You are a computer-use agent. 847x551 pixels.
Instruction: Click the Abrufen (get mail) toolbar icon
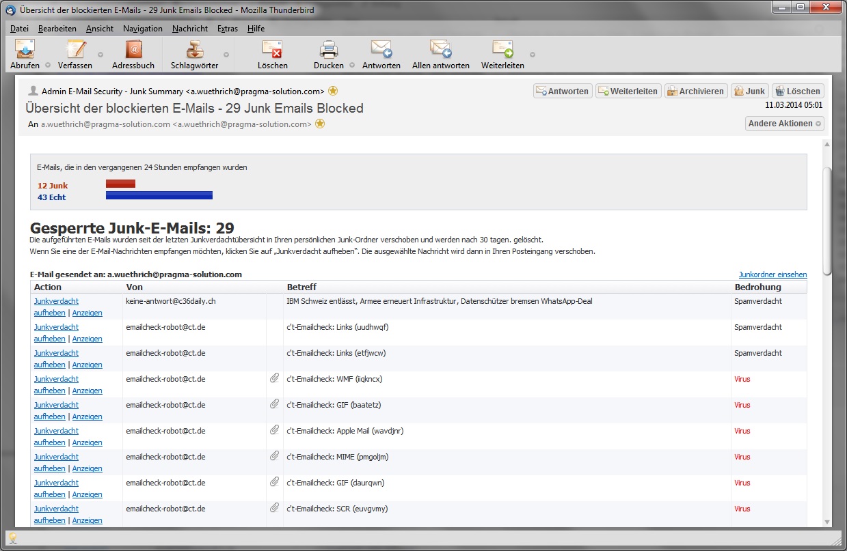(x=25, y=50)
